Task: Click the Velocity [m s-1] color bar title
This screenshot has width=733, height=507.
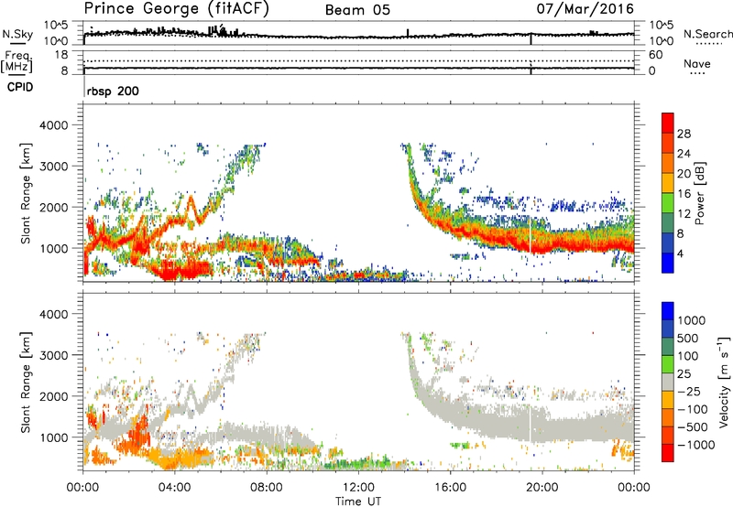Action: (x=724, y=382)
